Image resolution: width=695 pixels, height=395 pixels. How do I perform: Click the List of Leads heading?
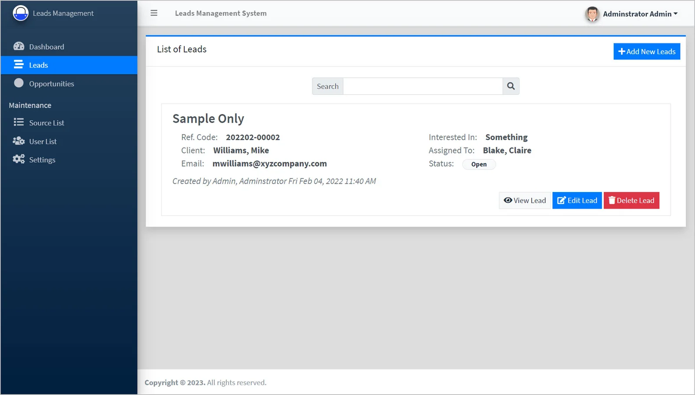(x=182, y=49)
